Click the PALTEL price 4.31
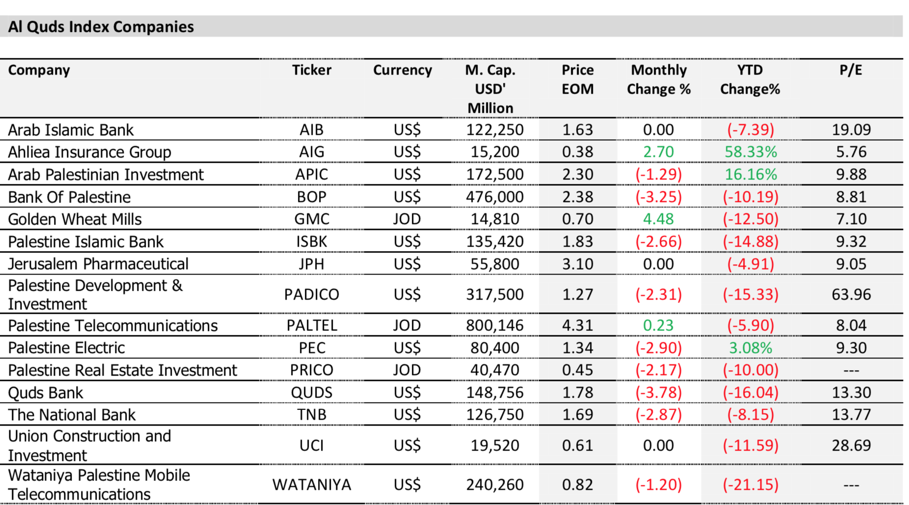This screenshot has width=909, height=505. click(578, 326)
